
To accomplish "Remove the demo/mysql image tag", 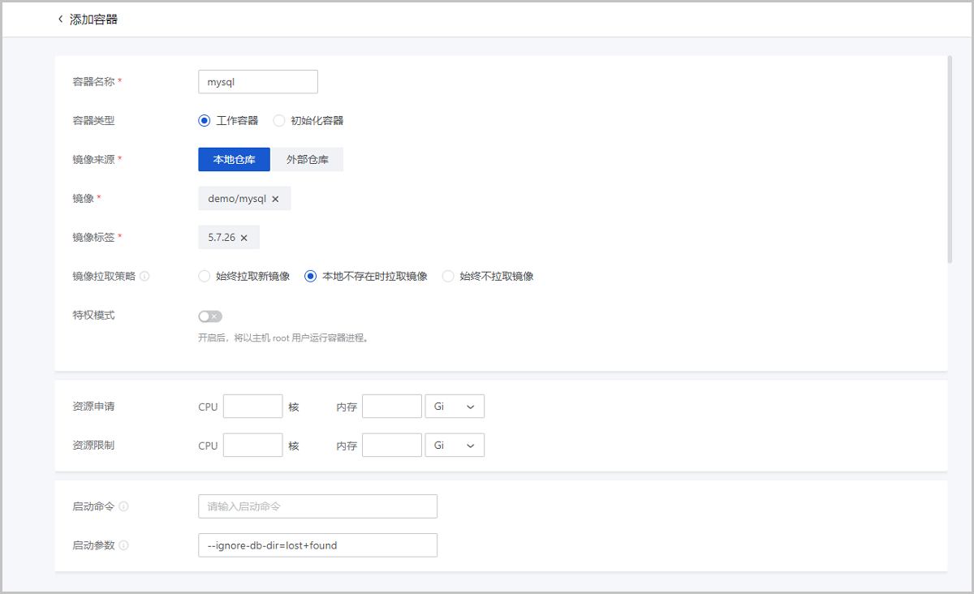I will tap(275, 199).
